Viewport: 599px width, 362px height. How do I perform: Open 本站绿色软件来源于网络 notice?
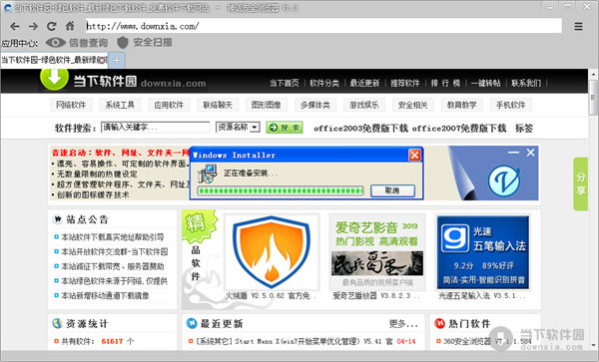[114, 281]
